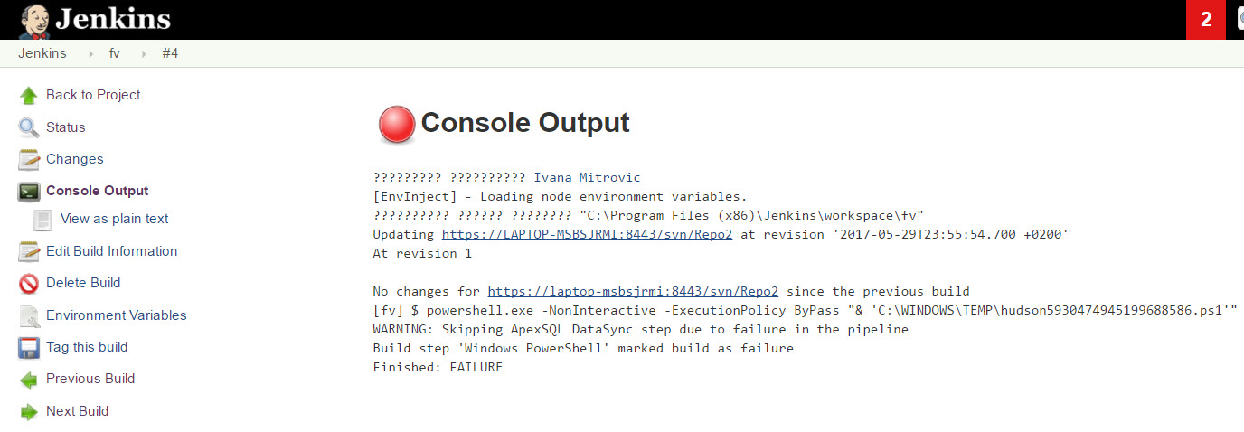Click the floppy disk Tag this build icon
Image resolution: width=1244 pixels, height=432 pixels.
(29, 348)
